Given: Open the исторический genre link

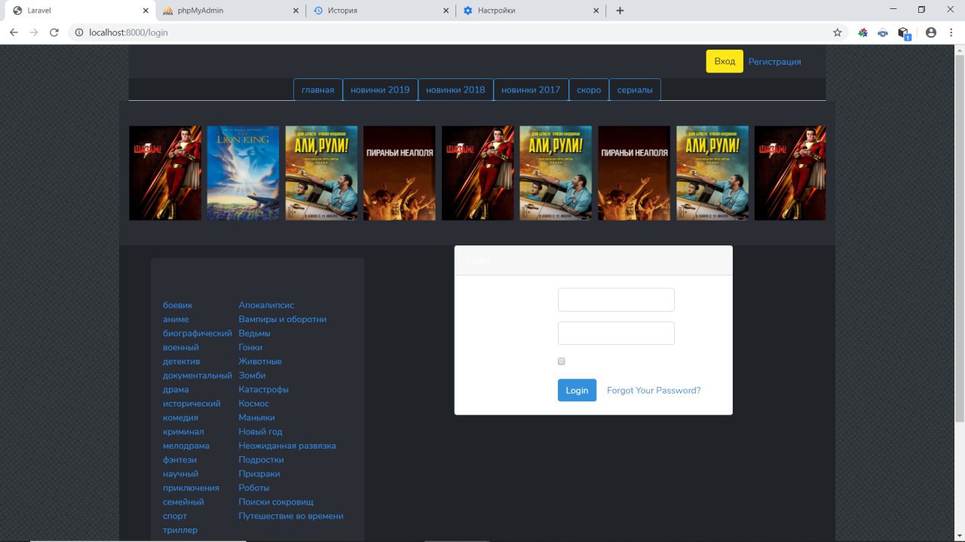Looking at the screenshot, I should (191, 403).
